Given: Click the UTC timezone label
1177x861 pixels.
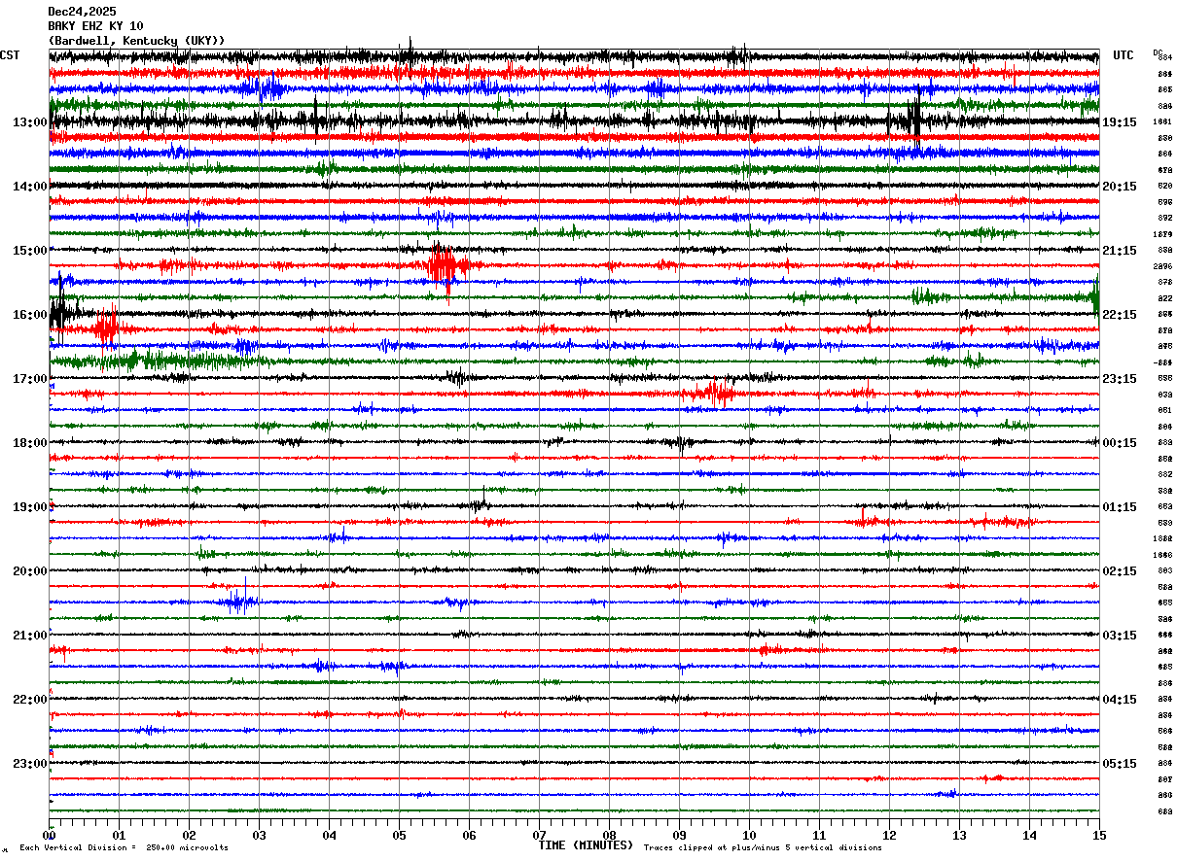Looking at the screenshot, I should 1123,55.
